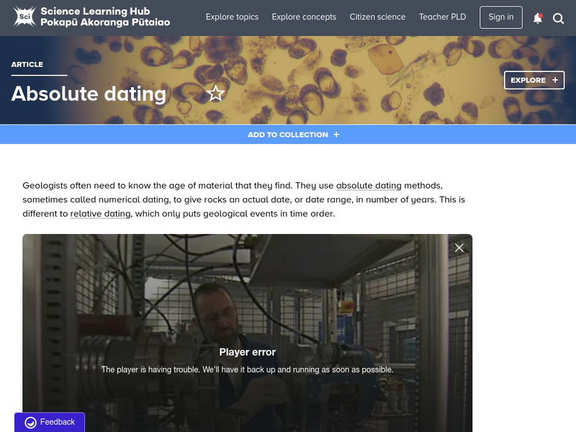This screenshot has height=432, width=576.
Task: Click the plus icon on Explore button
Action: (555, 80)
